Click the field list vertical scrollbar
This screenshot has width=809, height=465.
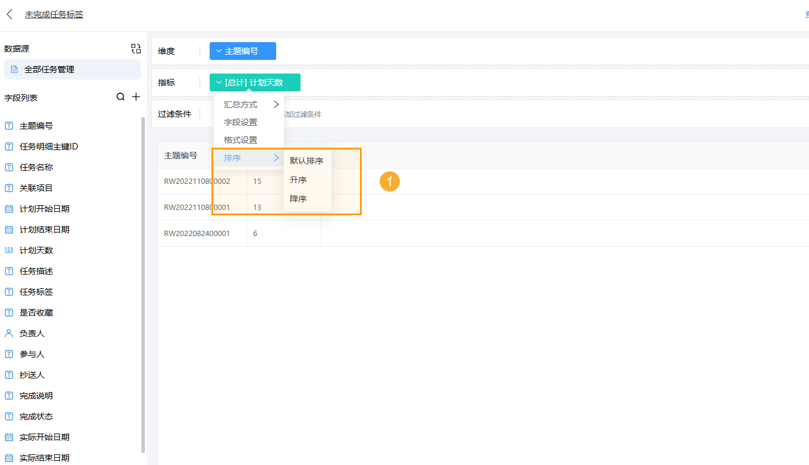(x=143, y=285)
